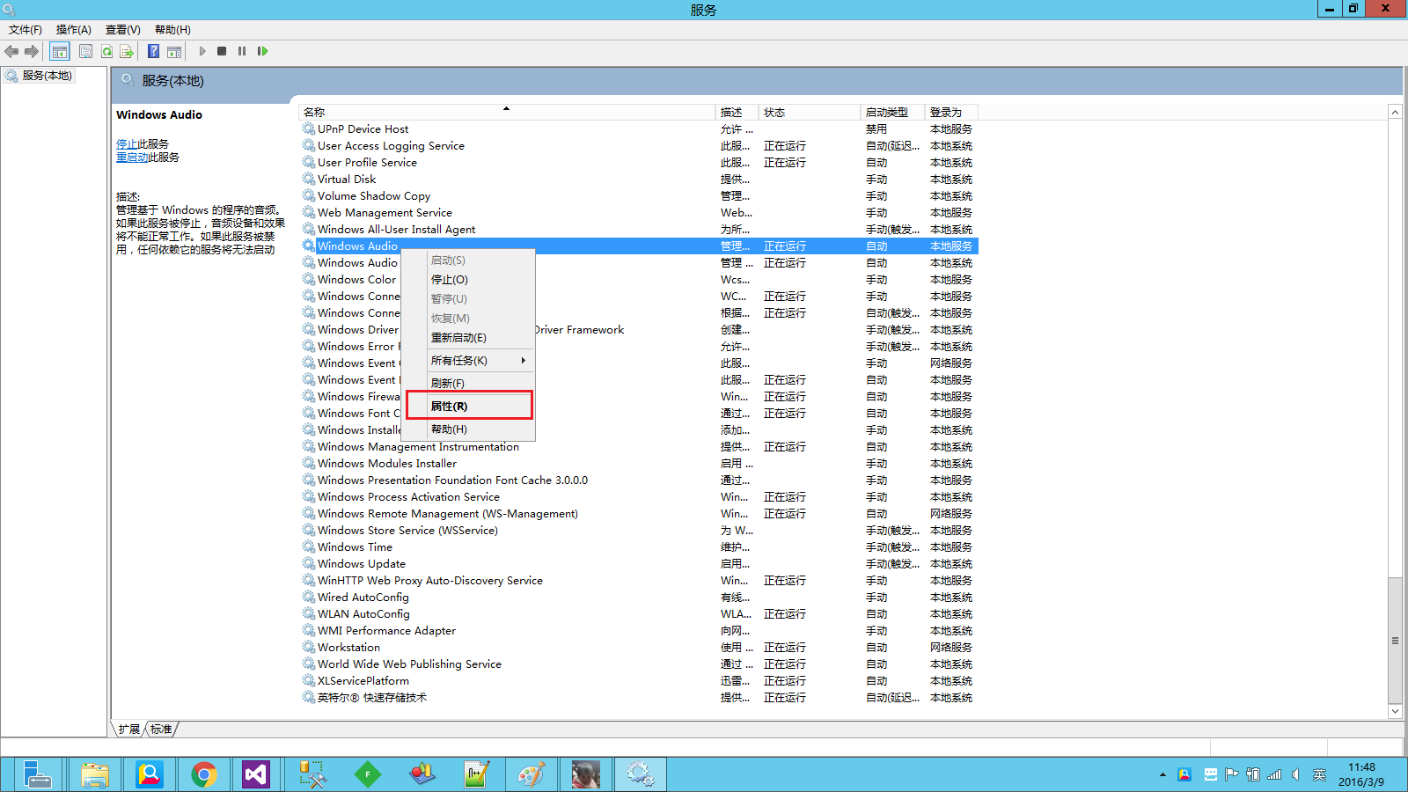Open File Explorer from taskbar
The image size is (1408, 792).
coord(94,774)
